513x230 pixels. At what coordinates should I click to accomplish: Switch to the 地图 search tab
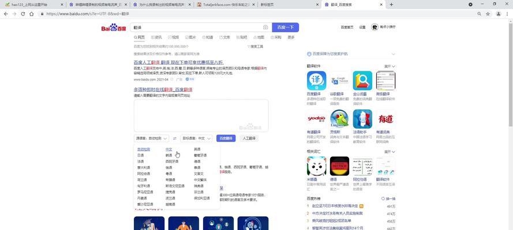coord(259,37)
